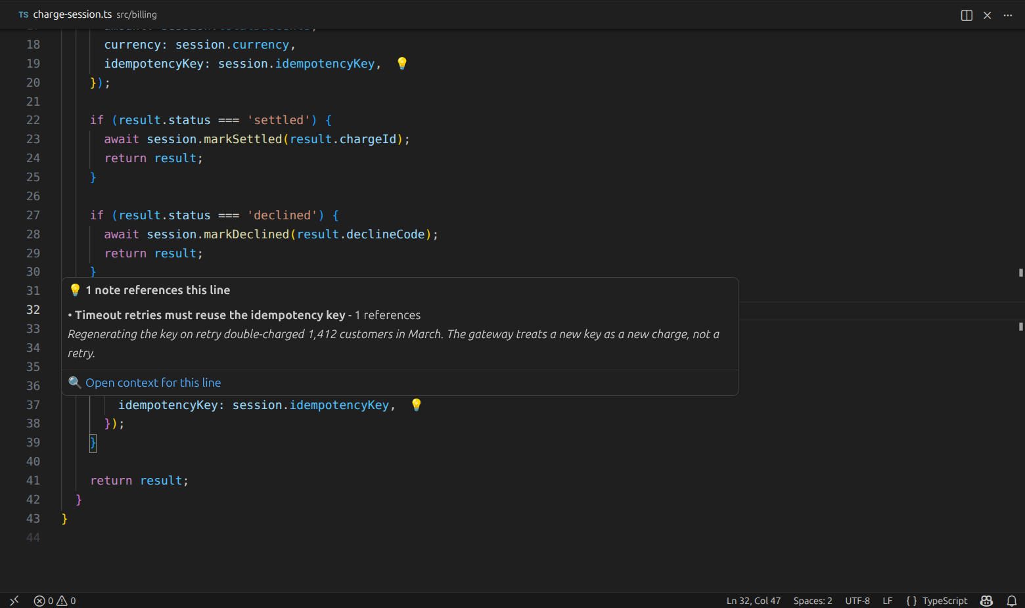This screenshot has width=1025, height=608.
Task: Select TypeScript language mode
Action: click(x=945, y=601)
